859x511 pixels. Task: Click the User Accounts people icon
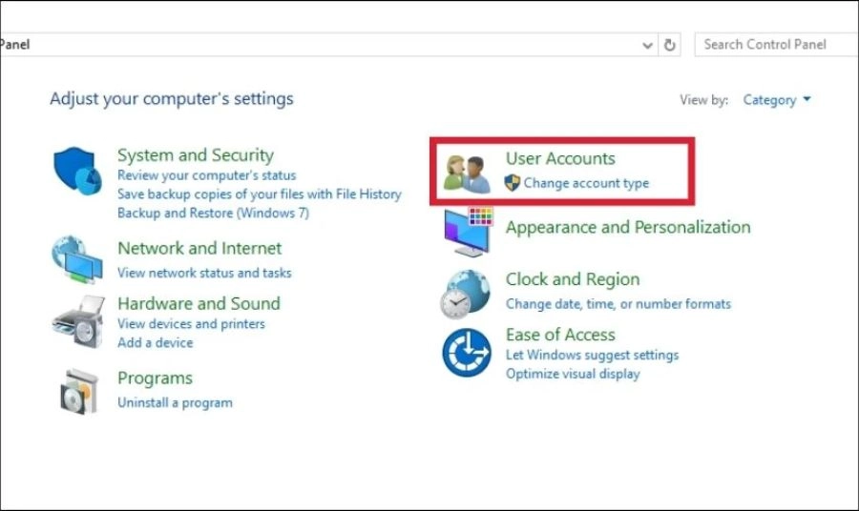point(467,172)
